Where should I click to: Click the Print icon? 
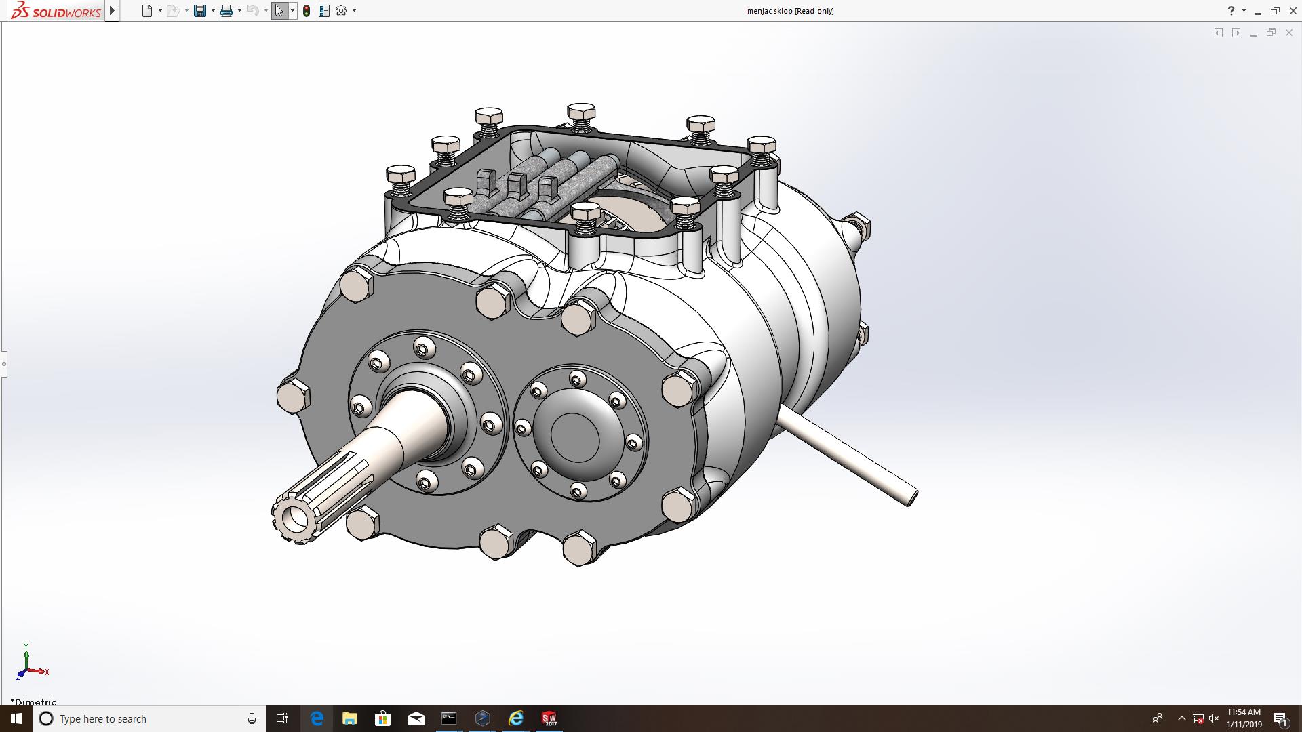[226, 11]
